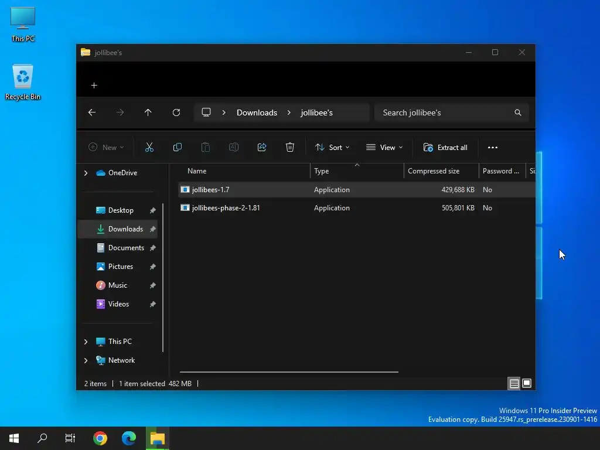Open the View dropdown
The image size is (600, 450).
click(x=384, y=147)
